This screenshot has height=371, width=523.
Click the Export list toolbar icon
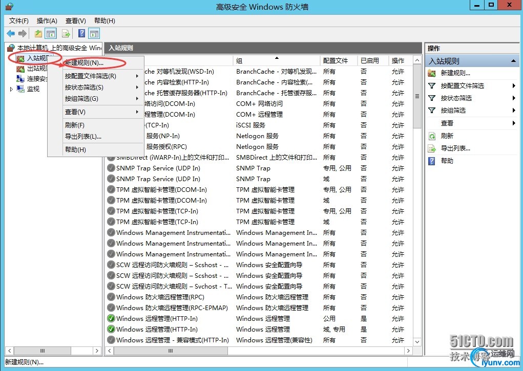66,33
